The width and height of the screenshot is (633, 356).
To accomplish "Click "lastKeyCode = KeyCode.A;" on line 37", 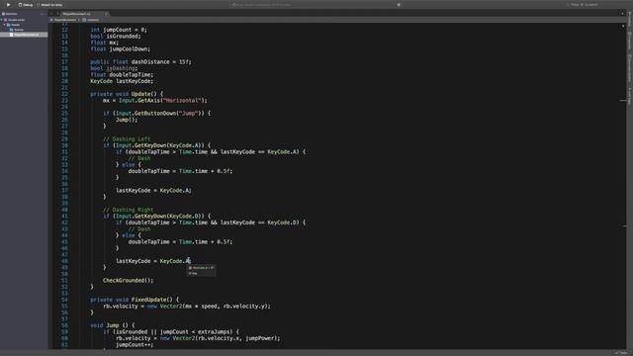I will tap(153, 191).
